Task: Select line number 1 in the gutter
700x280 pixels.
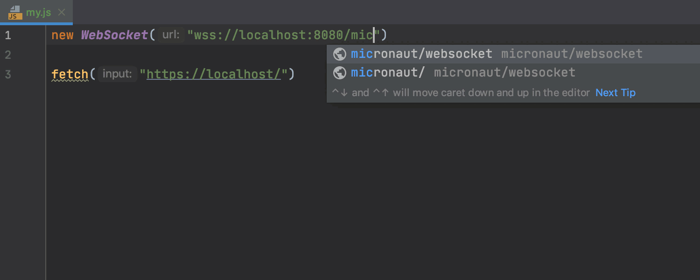Action: 8,35
